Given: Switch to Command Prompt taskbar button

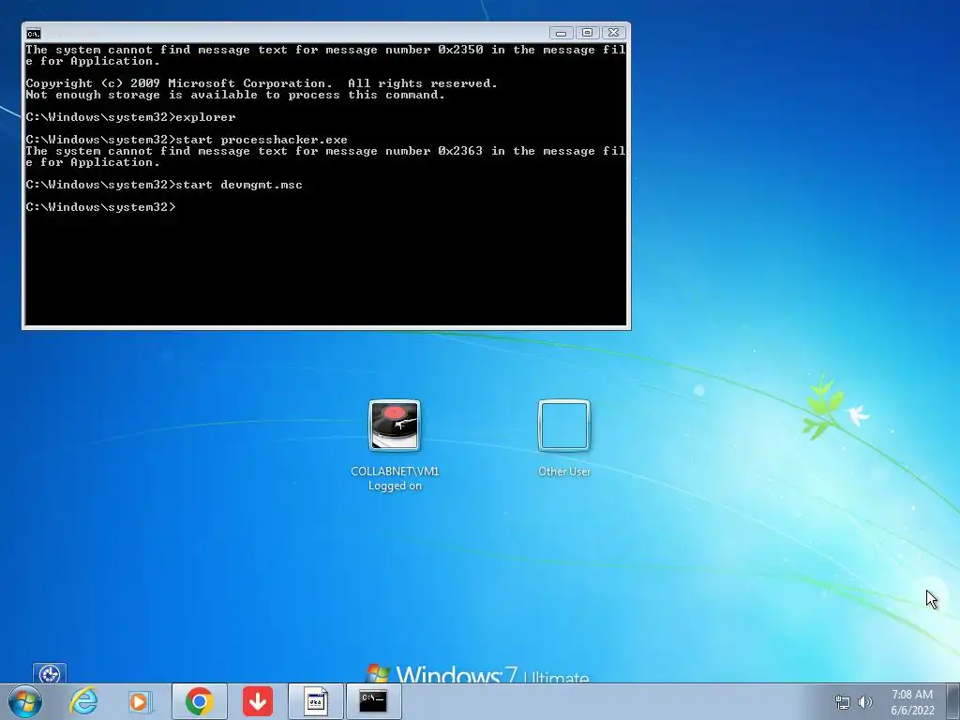Looking at the screenshot, I should 373,701.
